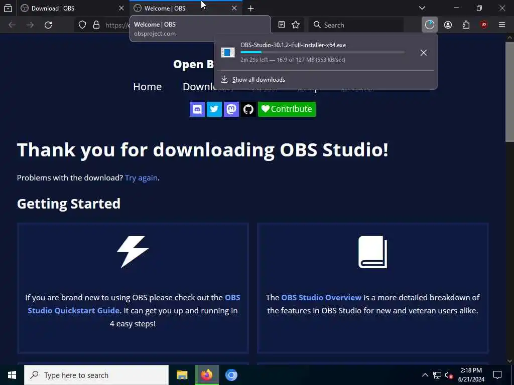Open the Firefox hamburger application menu
Viewport: 514px width, 385px height.
pos(502,25)
